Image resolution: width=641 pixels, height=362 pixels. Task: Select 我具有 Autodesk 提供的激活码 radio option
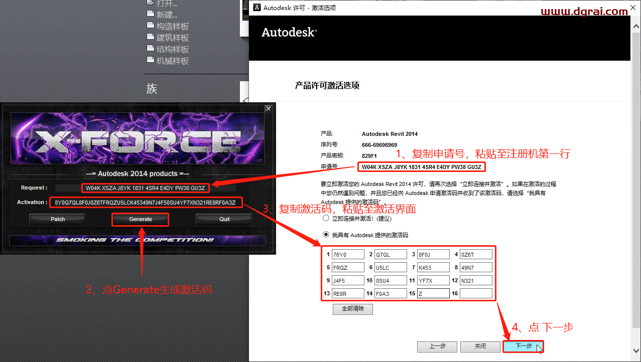[326, 235]
